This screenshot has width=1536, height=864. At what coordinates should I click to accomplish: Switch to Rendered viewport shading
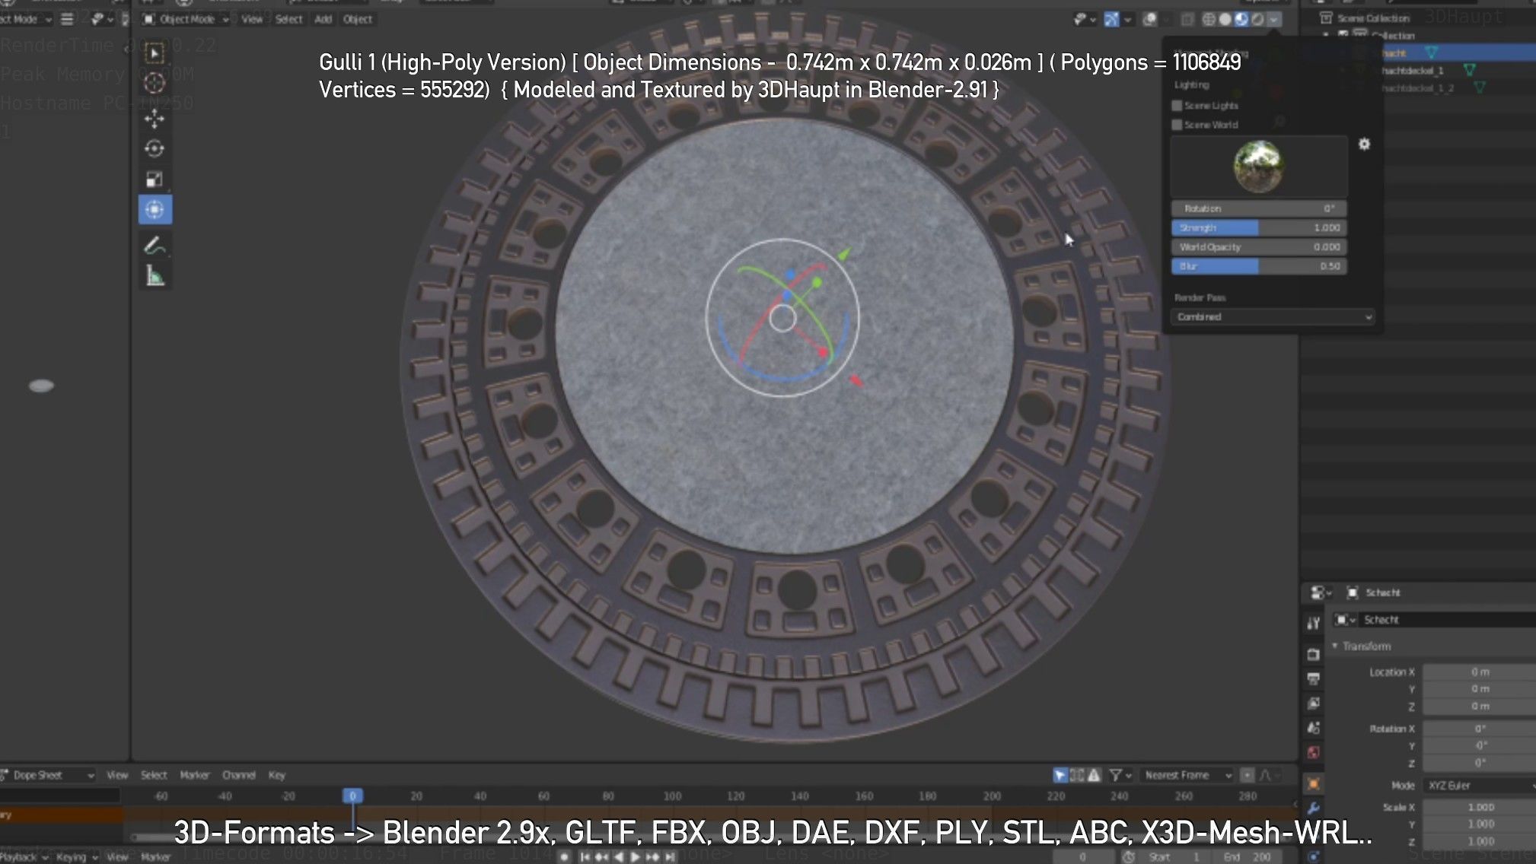(1257, 19)
